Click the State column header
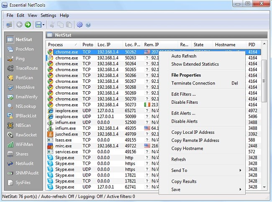The image size is (272, 202). pyautogui.click(x=202, y=45)
